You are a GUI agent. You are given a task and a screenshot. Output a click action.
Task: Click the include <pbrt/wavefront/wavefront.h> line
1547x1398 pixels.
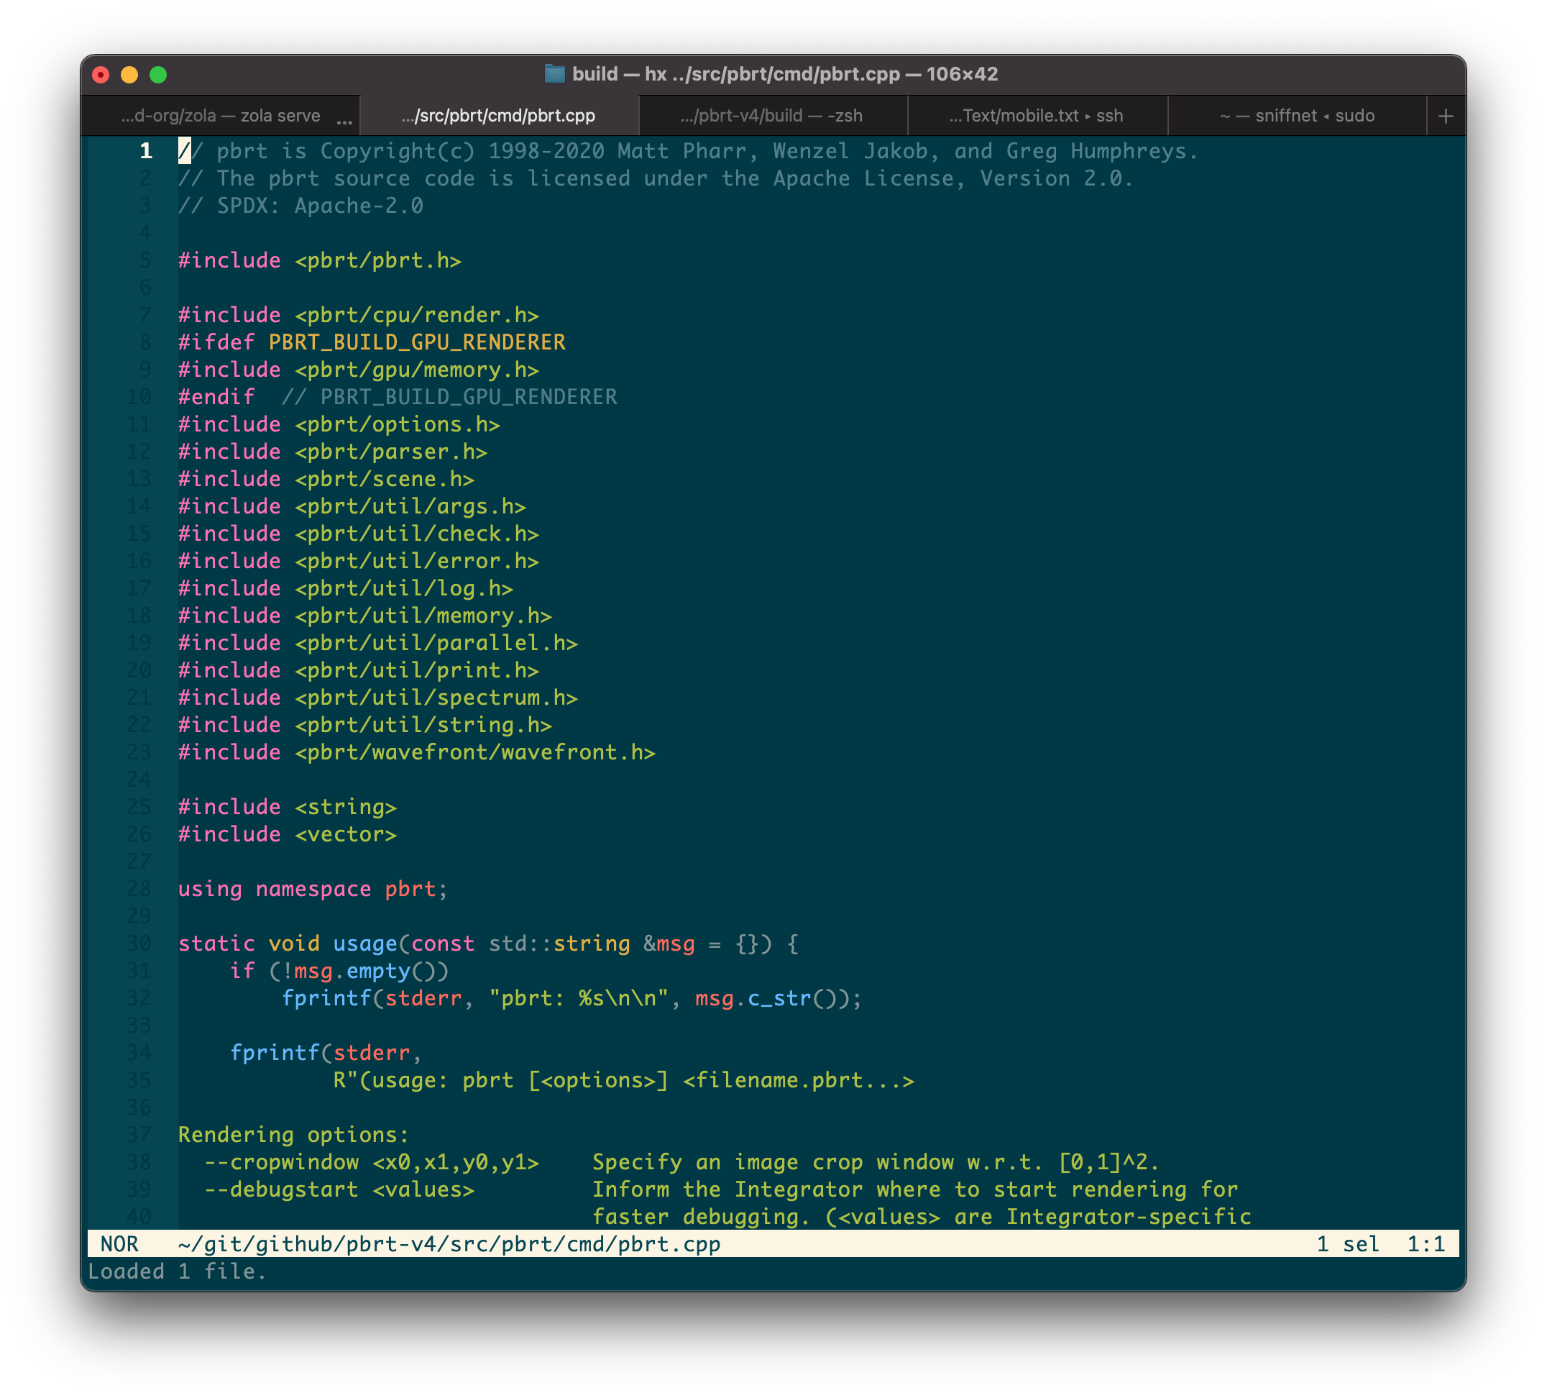[417, 752]
